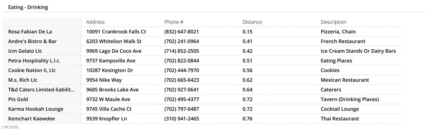Click the Thai Restaurant description cell
The image size is (426, 130).
pyautogui.click(x=340, y=119)
